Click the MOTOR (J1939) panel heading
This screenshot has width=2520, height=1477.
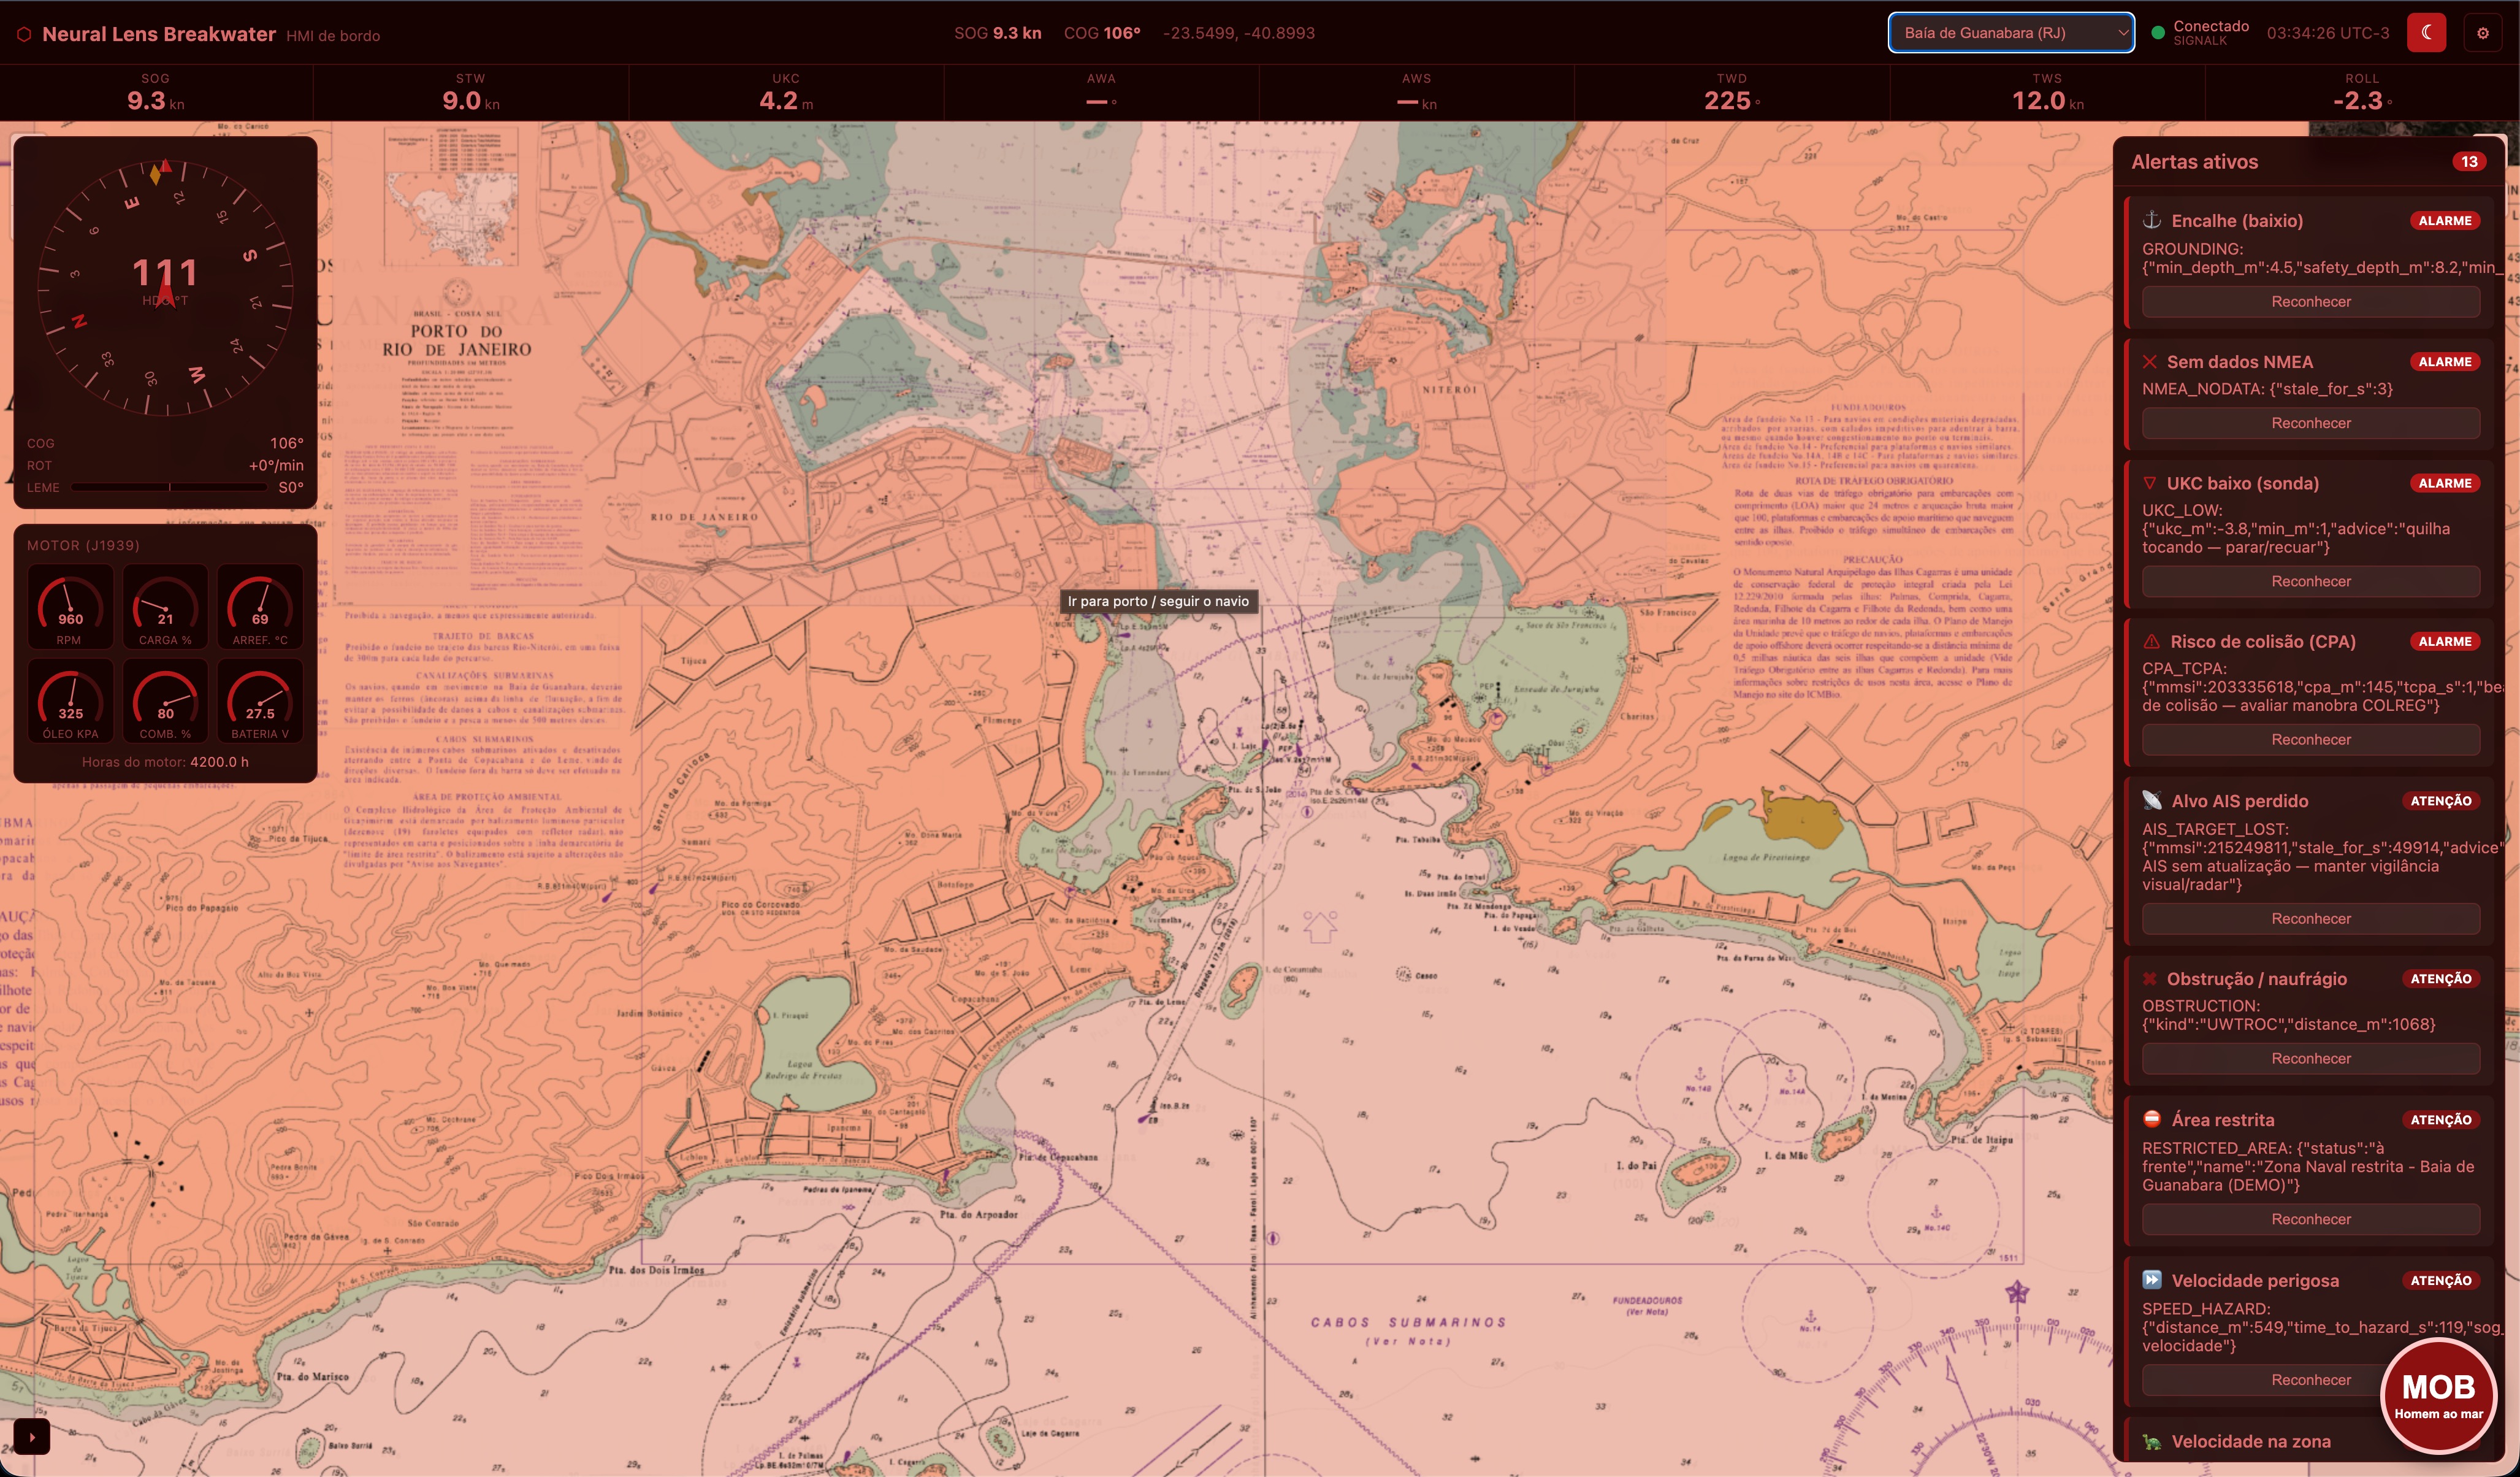(83, 545)
